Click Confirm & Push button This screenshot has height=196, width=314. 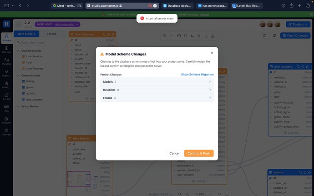pyautogui.click(x=199, y=153)
